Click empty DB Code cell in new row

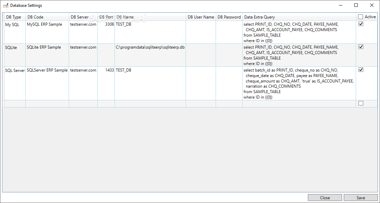(x=47, y=104)
